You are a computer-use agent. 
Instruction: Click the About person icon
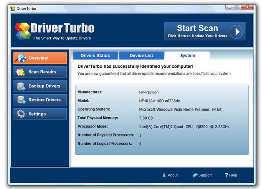click(164, 175)
